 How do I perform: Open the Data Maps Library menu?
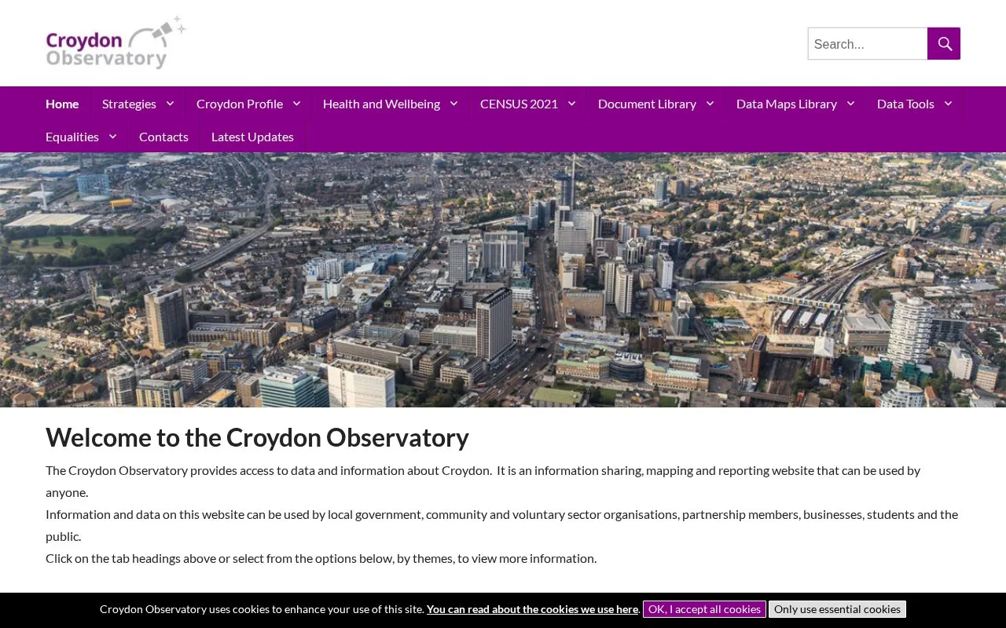(787, 104)
